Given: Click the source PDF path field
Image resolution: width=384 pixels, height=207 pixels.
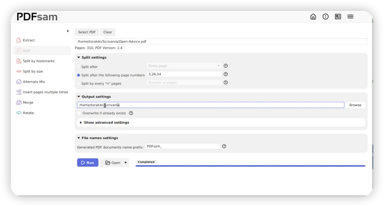Looking at the screenshot, I should click(x=221, y=42).
